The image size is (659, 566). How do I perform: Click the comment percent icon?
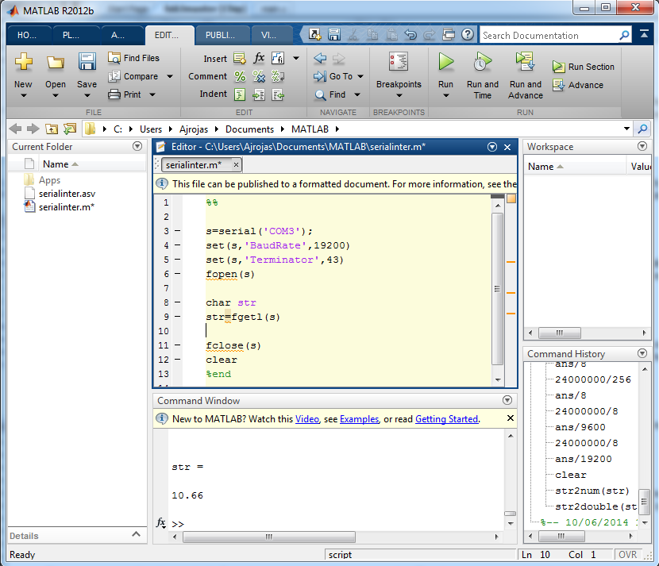click(240, 76)
